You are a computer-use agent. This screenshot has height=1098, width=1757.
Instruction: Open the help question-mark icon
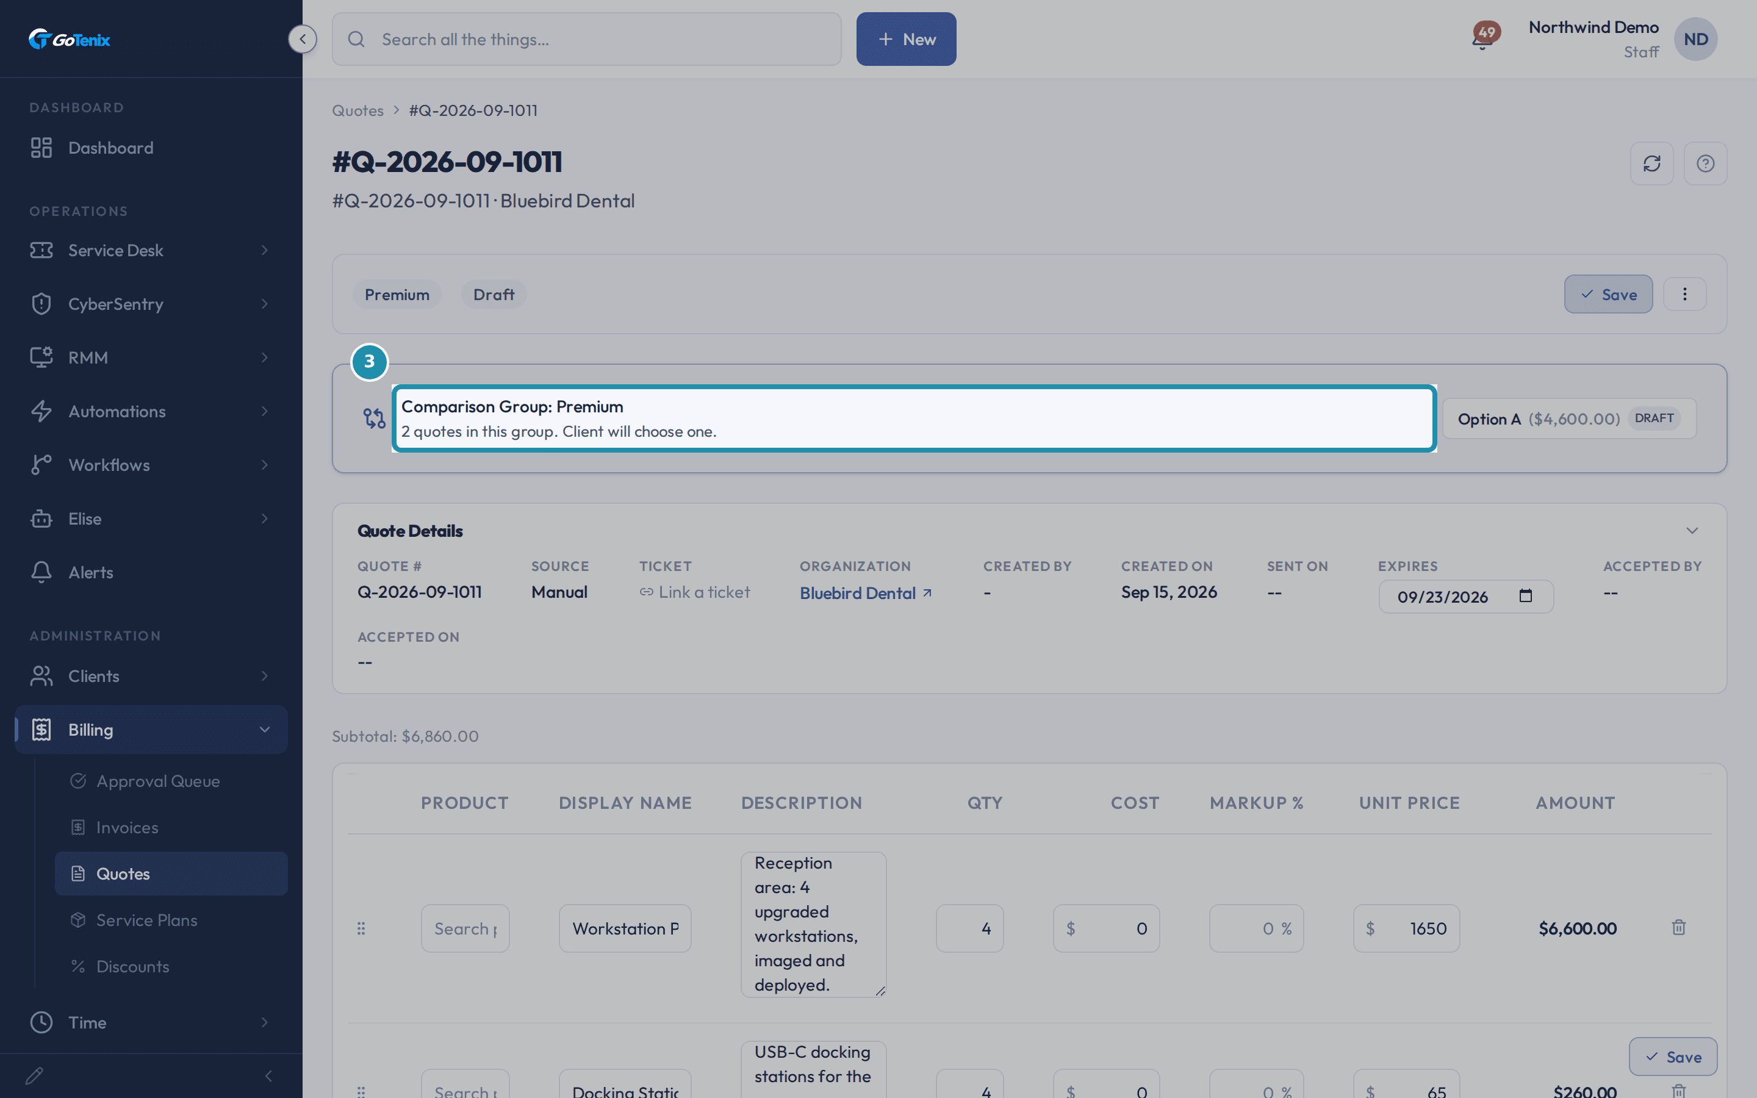(x=1706, y=163)
